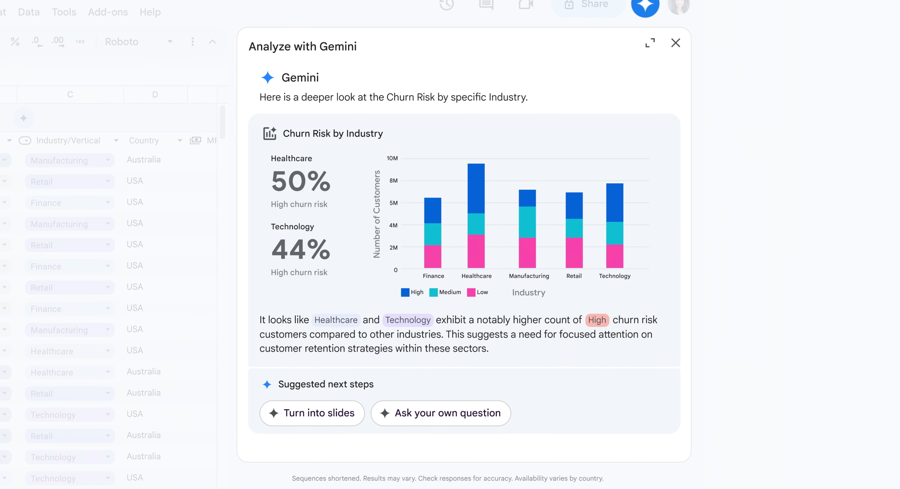Open the Tools menu
This screenshot has width=900, height=489.
pos(64,12)
